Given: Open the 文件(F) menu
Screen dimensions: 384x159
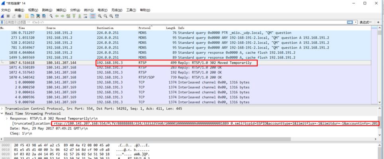Looking at the screenshot, I should pyautogui.click(x=6, y=10).
